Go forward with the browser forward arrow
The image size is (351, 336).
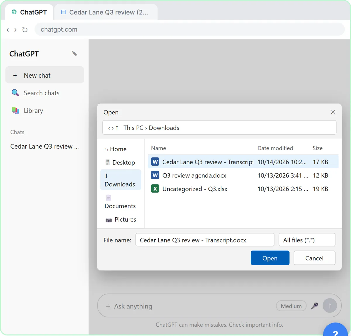pos(16,30)
